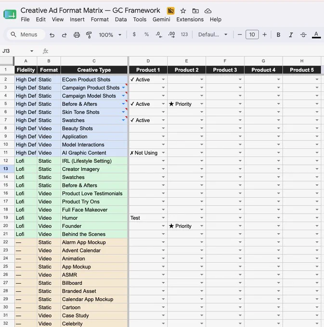Image resolution: width=324 pixels, height=327 pixels.
Task: Click the Alarm App Mockup cell
Action: pos(94,242)
